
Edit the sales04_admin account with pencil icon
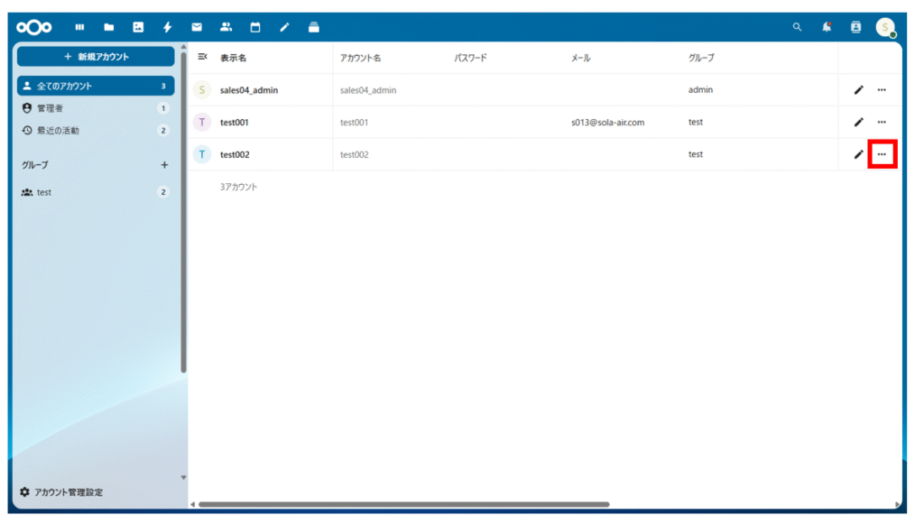(x=858, y=89)
